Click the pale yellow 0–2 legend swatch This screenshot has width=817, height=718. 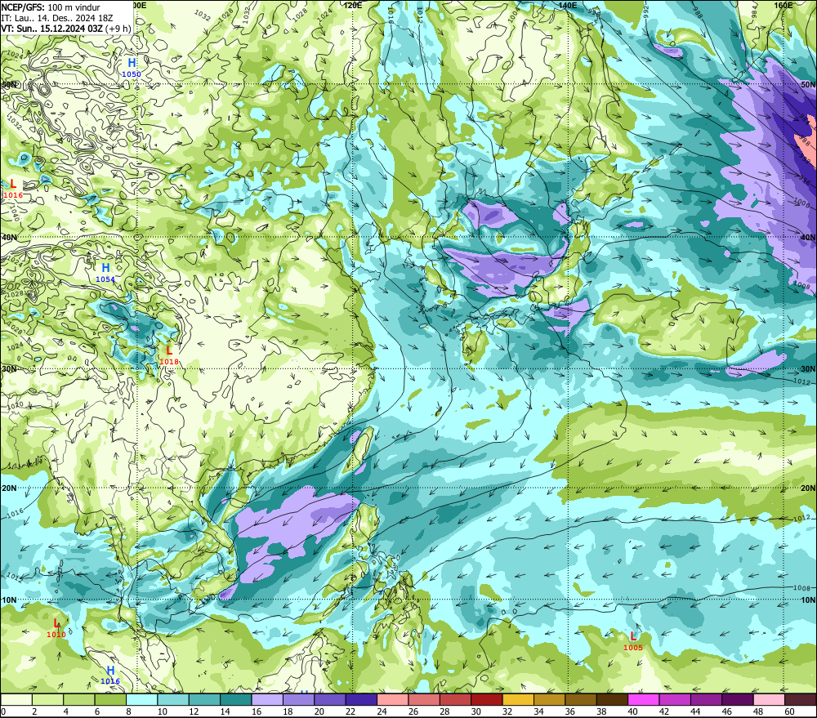[16, 699]
